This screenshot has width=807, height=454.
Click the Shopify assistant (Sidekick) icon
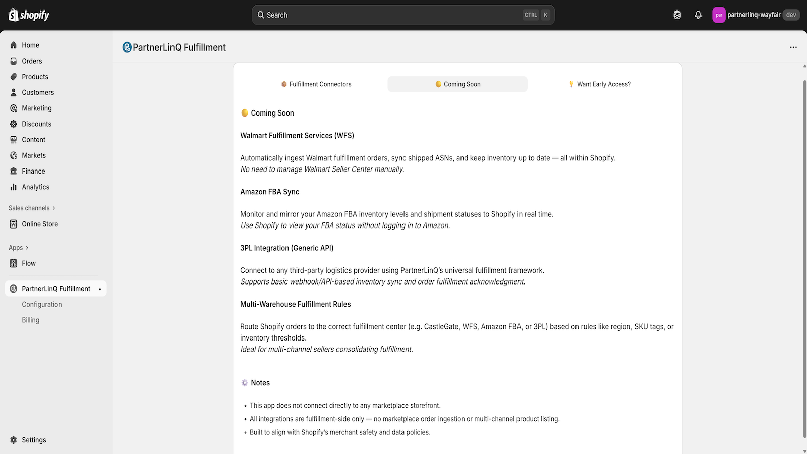676,15
